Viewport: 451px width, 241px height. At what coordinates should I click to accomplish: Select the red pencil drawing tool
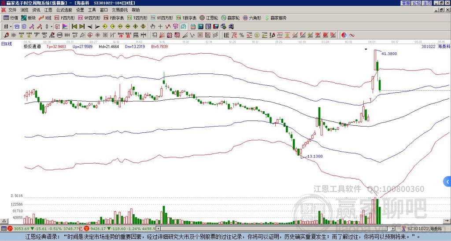click(x=6, y=35)
